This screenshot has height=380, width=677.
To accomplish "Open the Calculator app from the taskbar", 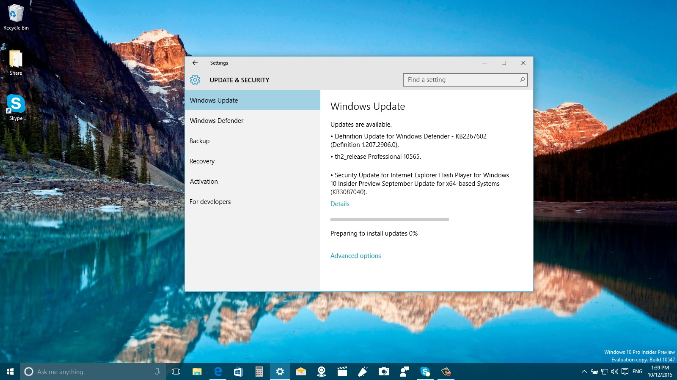I will tap(259, 372).
